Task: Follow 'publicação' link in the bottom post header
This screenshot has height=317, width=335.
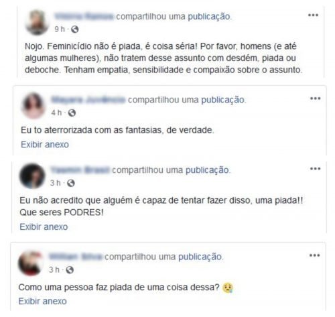Action: (x=200, y=257)
